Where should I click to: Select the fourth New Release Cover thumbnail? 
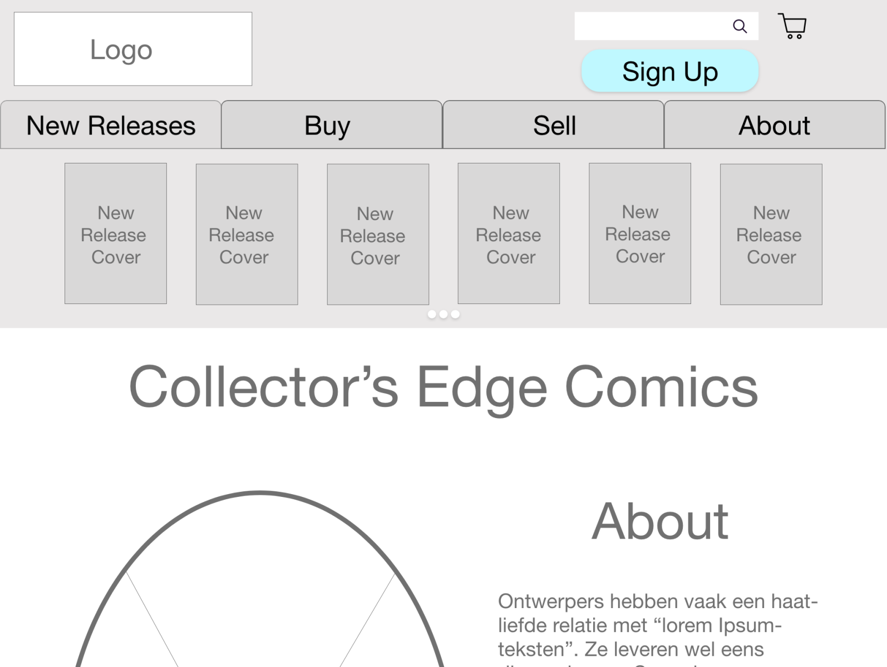click(x=509, y=233)
